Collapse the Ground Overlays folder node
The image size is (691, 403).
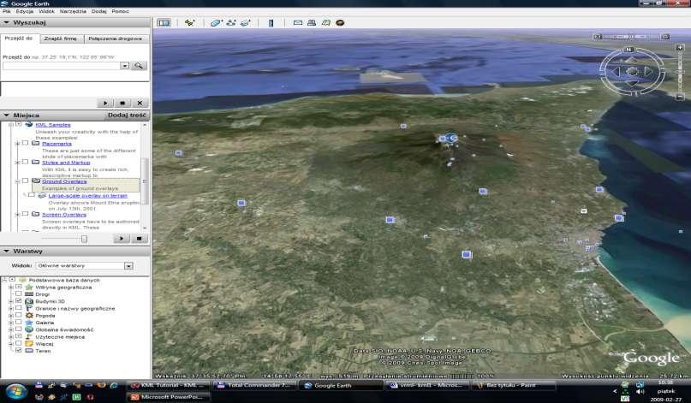[18, 181]
